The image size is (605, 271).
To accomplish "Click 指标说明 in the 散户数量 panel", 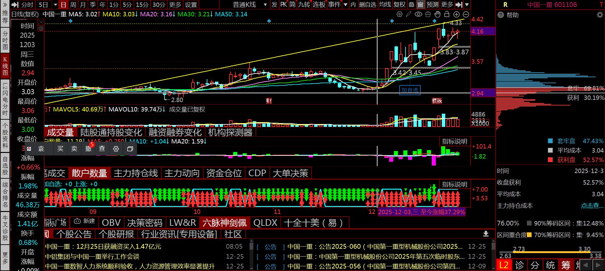I will (454, 141).
